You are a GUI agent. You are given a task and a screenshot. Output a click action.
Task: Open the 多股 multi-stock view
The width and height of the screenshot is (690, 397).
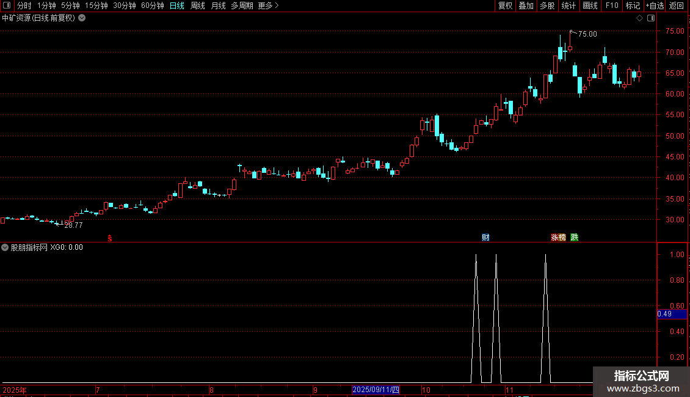pyautogui.click(x=547, y=5)
